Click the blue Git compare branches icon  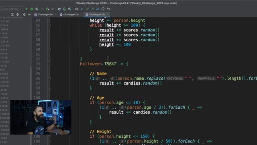click(98, 9)
